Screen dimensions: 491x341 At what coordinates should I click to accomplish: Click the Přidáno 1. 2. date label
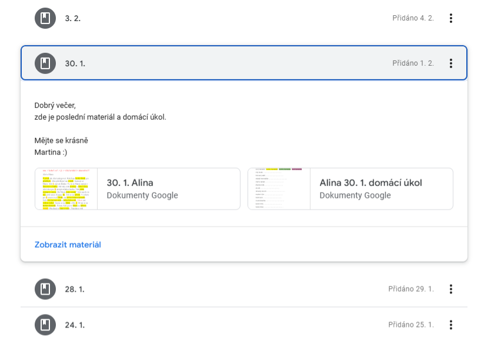pos(413,63)
